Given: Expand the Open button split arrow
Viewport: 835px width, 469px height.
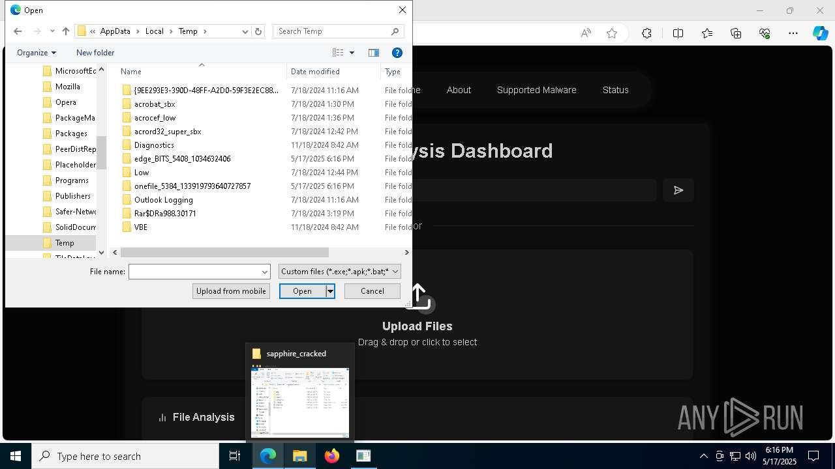Looking at the screenshot, I should pyautogui.click(x=330, y=291).
